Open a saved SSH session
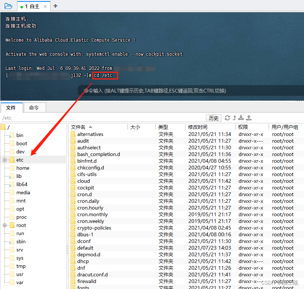The width and height of the screenshot is (304, 289). coord(8,6)
